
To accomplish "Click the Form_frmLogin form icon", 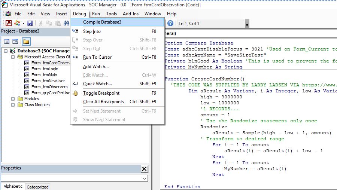I will (27, 69).
